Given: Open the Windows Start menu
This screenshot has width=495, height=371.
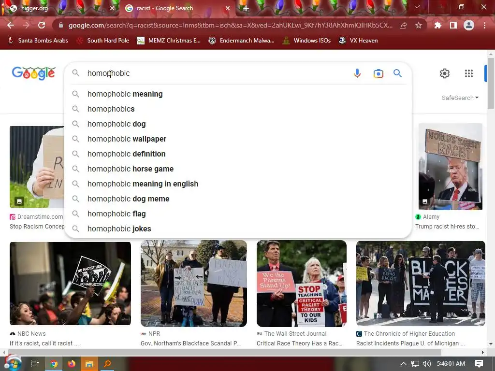Looking at the screenshot, I should pyautogui.click(x=13, y=363).
